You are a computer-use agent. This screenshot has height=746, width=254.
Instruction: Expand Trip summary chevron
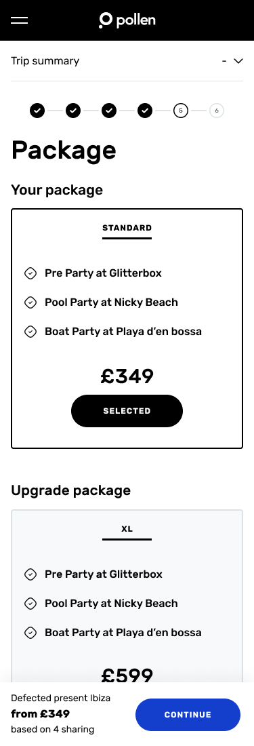238,61
